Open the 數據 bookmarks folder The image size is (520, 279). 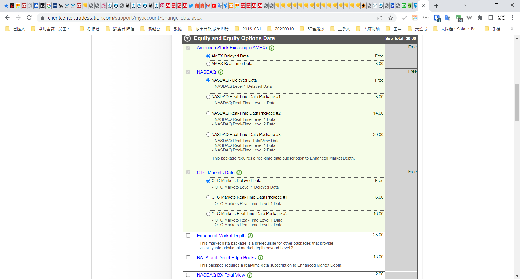click(174, 29)
